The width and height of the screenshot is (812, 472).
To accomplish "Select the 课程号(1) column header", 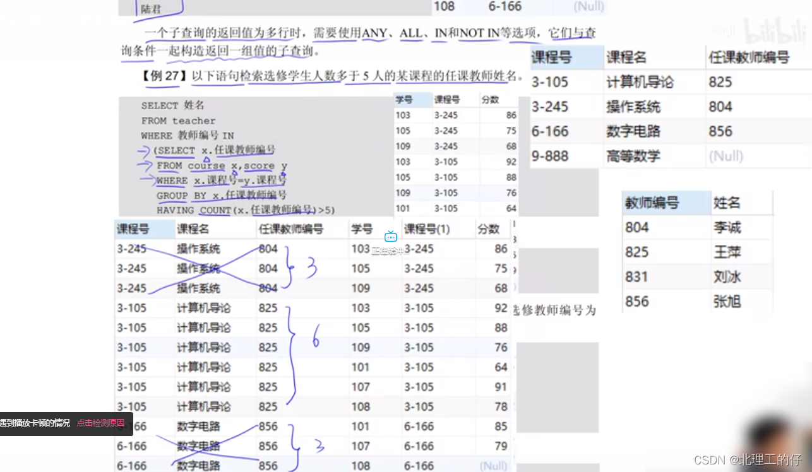I will [427, 229].
